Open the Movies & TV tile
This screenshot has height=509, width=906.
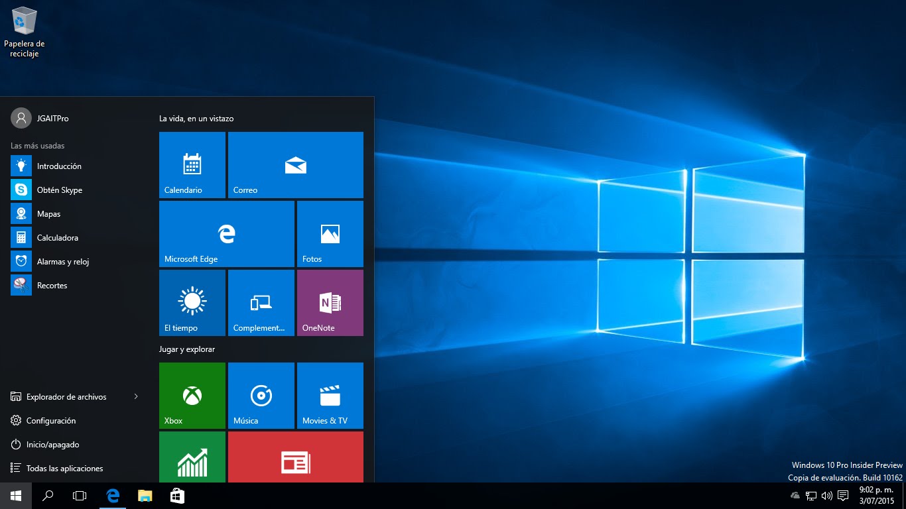[x=330, y=395]
